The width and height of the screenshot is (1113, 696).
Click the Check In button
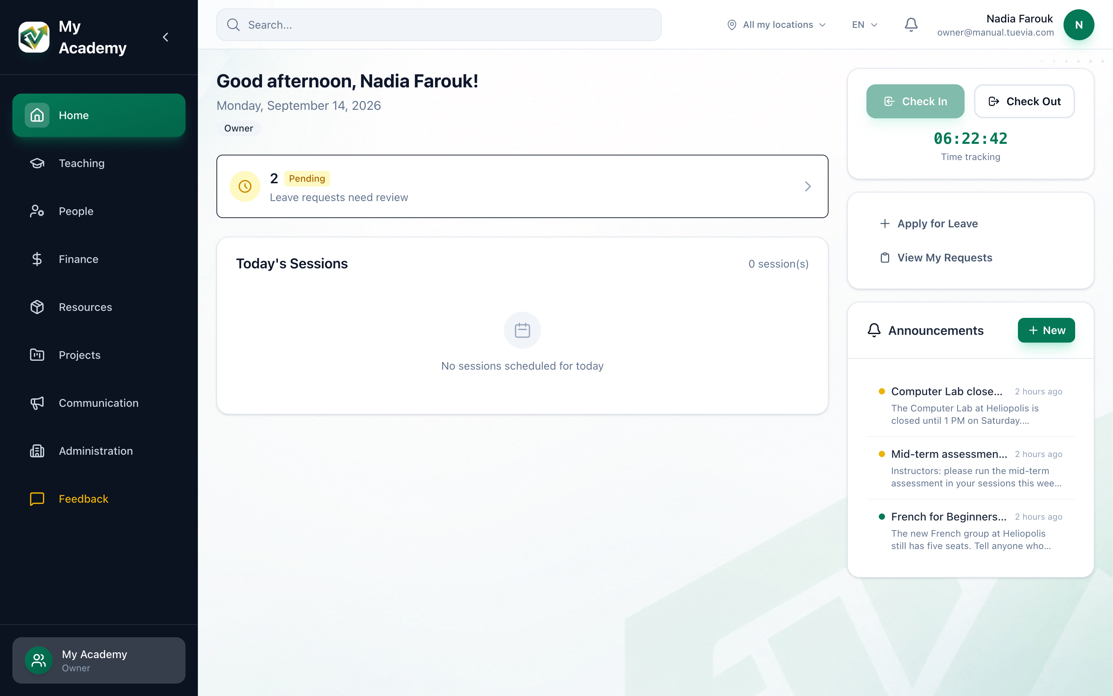[915, 101]
